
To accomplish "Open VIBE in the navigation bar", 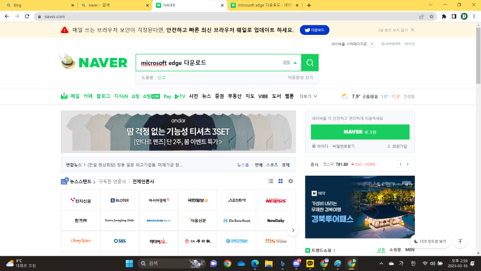I will (x=263, y=97).
